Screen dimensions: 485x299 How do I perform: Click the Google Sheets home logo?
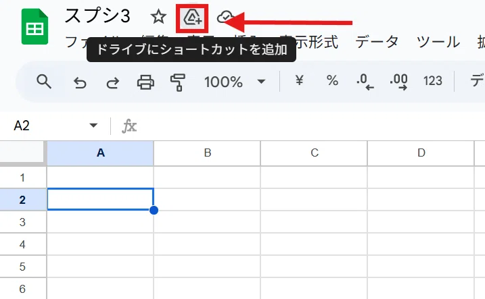34,27
